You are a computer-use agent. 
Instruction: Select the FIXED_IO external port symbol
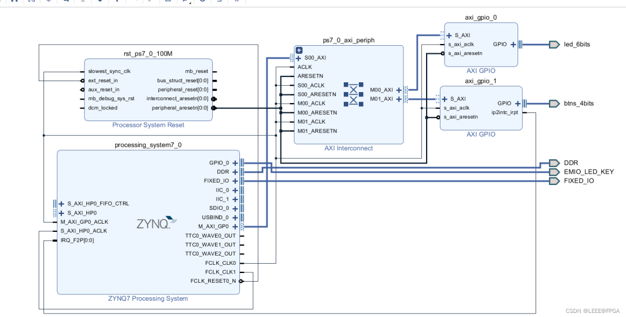554,181
